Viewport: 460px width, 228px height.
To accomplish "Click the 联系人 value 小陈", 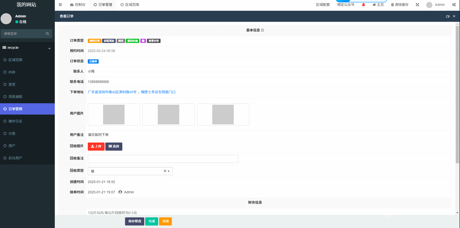I will (91, 71).
